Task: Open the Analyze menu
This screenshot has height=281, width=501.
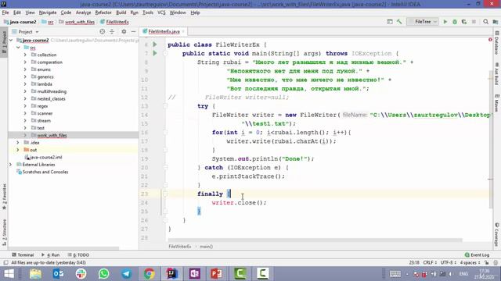Action: [x=84, y=12]
